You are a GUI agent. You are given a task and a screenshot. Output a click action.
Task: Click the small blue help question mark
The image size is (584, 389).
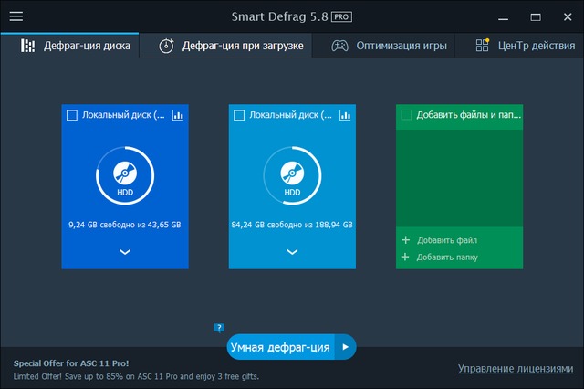219,327
